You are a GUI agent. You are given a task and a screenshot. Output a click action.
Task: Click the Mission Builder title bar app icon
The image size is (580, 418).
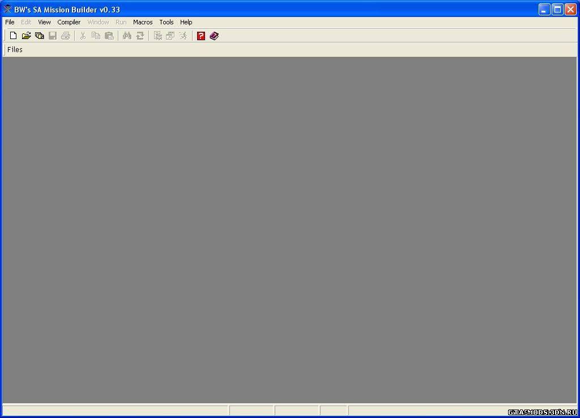coord(7,9)
